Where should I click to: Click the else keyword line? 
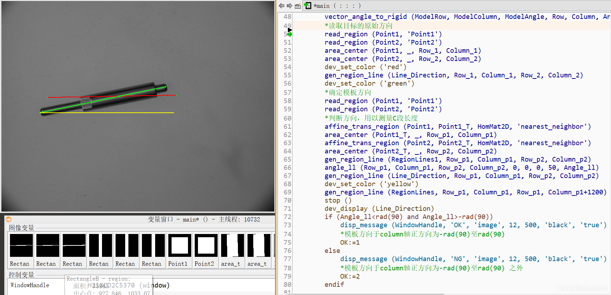(x=332, y=251)
